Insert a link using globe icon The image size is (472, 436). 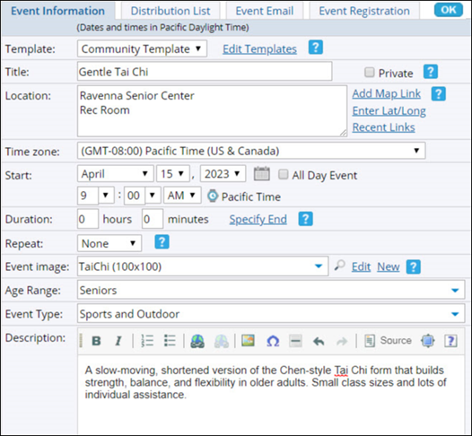197,341
